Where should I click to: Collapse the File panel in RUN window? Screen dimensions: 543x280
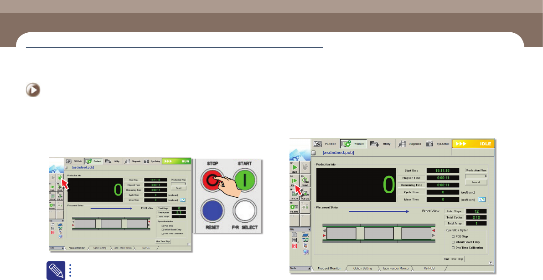click(x=62, y=220)
